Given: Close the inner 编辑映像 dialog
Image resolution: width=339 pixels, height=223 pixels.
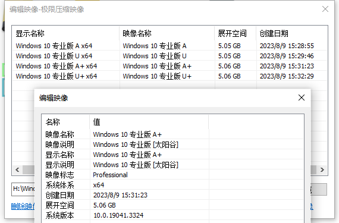Looking at the screenshot, I should (302, 98).
